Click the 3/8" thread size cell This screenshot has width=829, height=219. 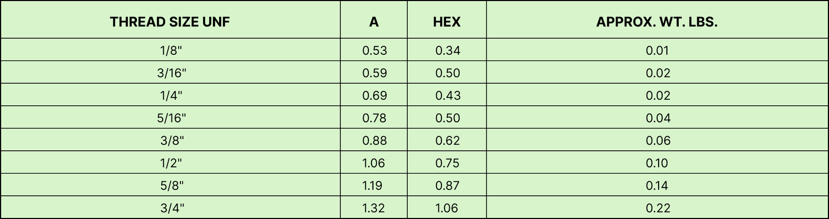tap(171, 140)
